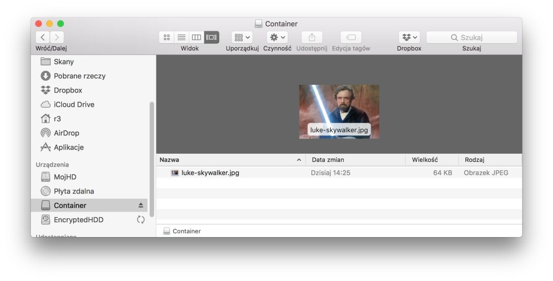553x281 pixels.
Task: Open the Dropbox toolbar dropdown
Action: pos(409,37)
